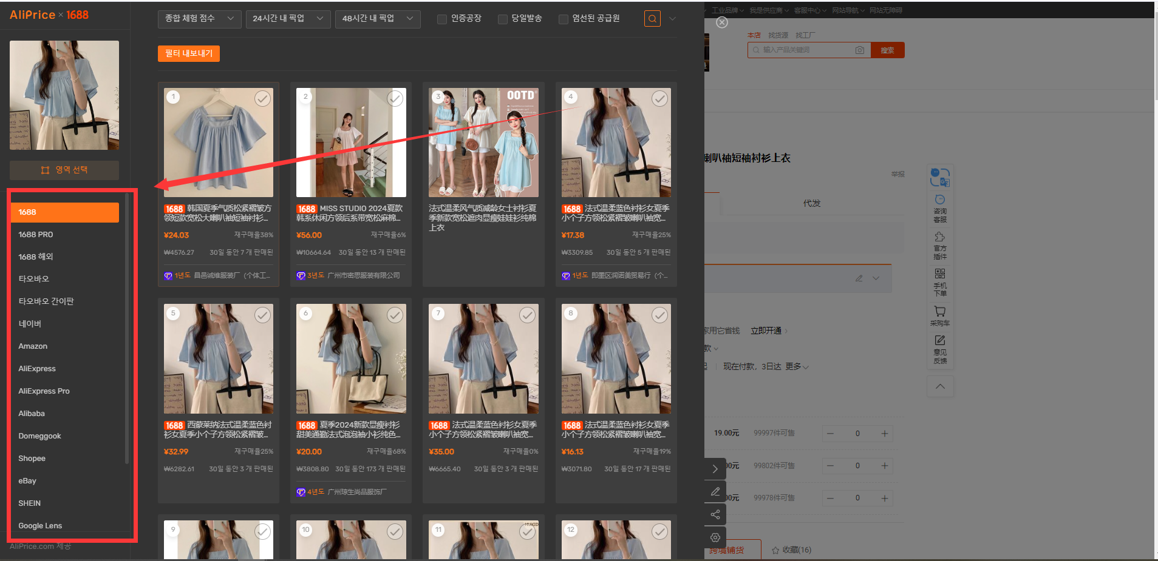
Task: Expand the 网站导航 top-bar menu
Action: (x=848, y=10)
